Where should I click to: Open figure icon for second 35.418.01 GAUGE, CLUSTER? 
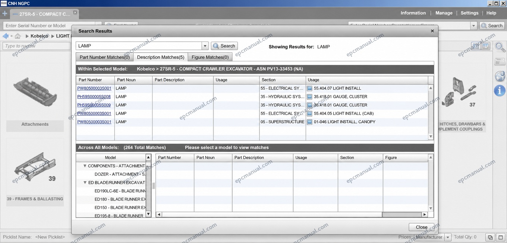coord(309,105)
